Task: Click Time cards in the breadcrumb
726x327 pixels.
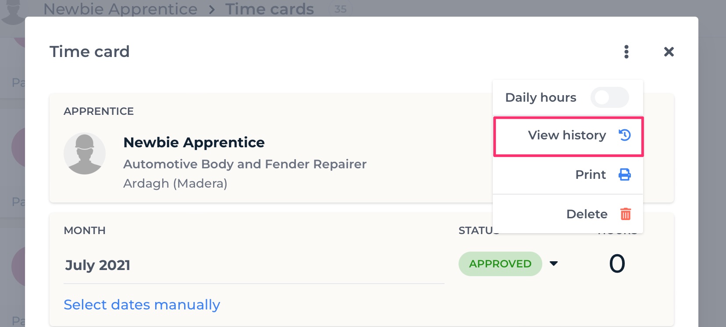Action: 270,9
